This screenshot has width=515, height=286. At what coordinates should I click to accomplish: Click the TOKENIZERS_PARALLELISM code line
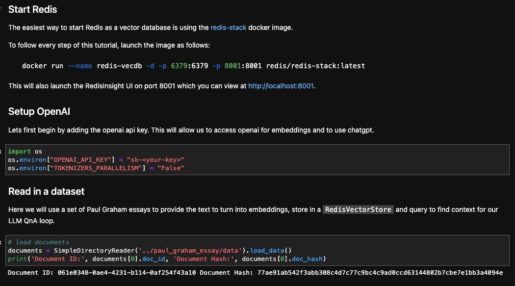coord(96,168)
